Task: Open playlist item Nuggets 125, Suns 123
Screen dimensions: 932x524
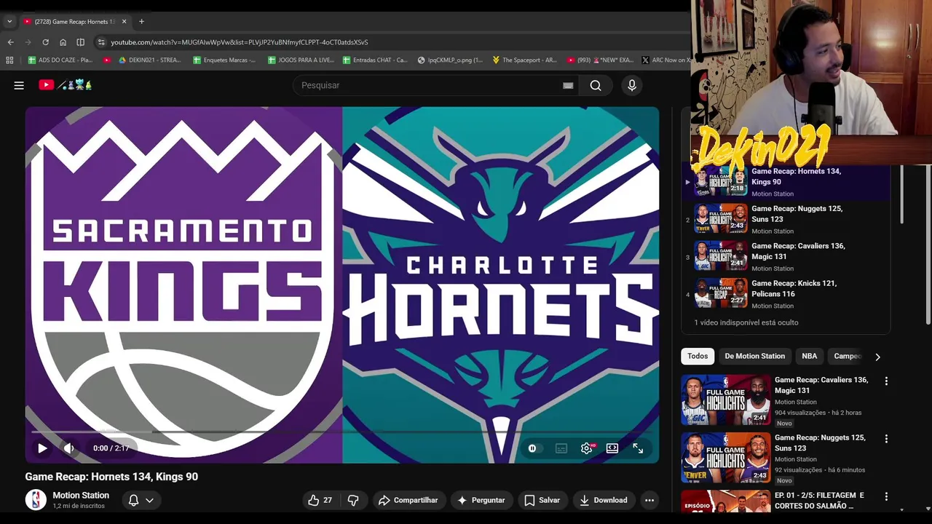Action: tap(785, 219)
